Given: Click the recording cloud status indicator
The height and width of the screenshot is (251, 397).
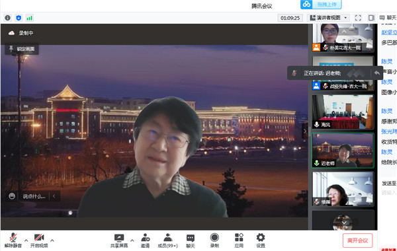Looking at the screenshot, I should pyautogui.click(x=11, y=33).
